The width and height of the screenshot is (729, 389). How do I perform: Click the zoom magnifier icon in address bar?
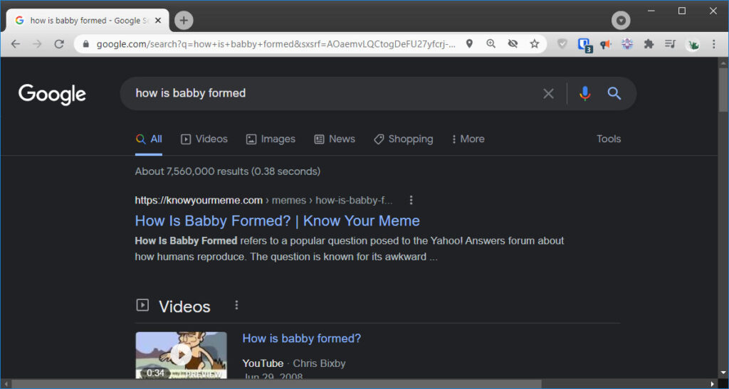click(x=491, y=44)
